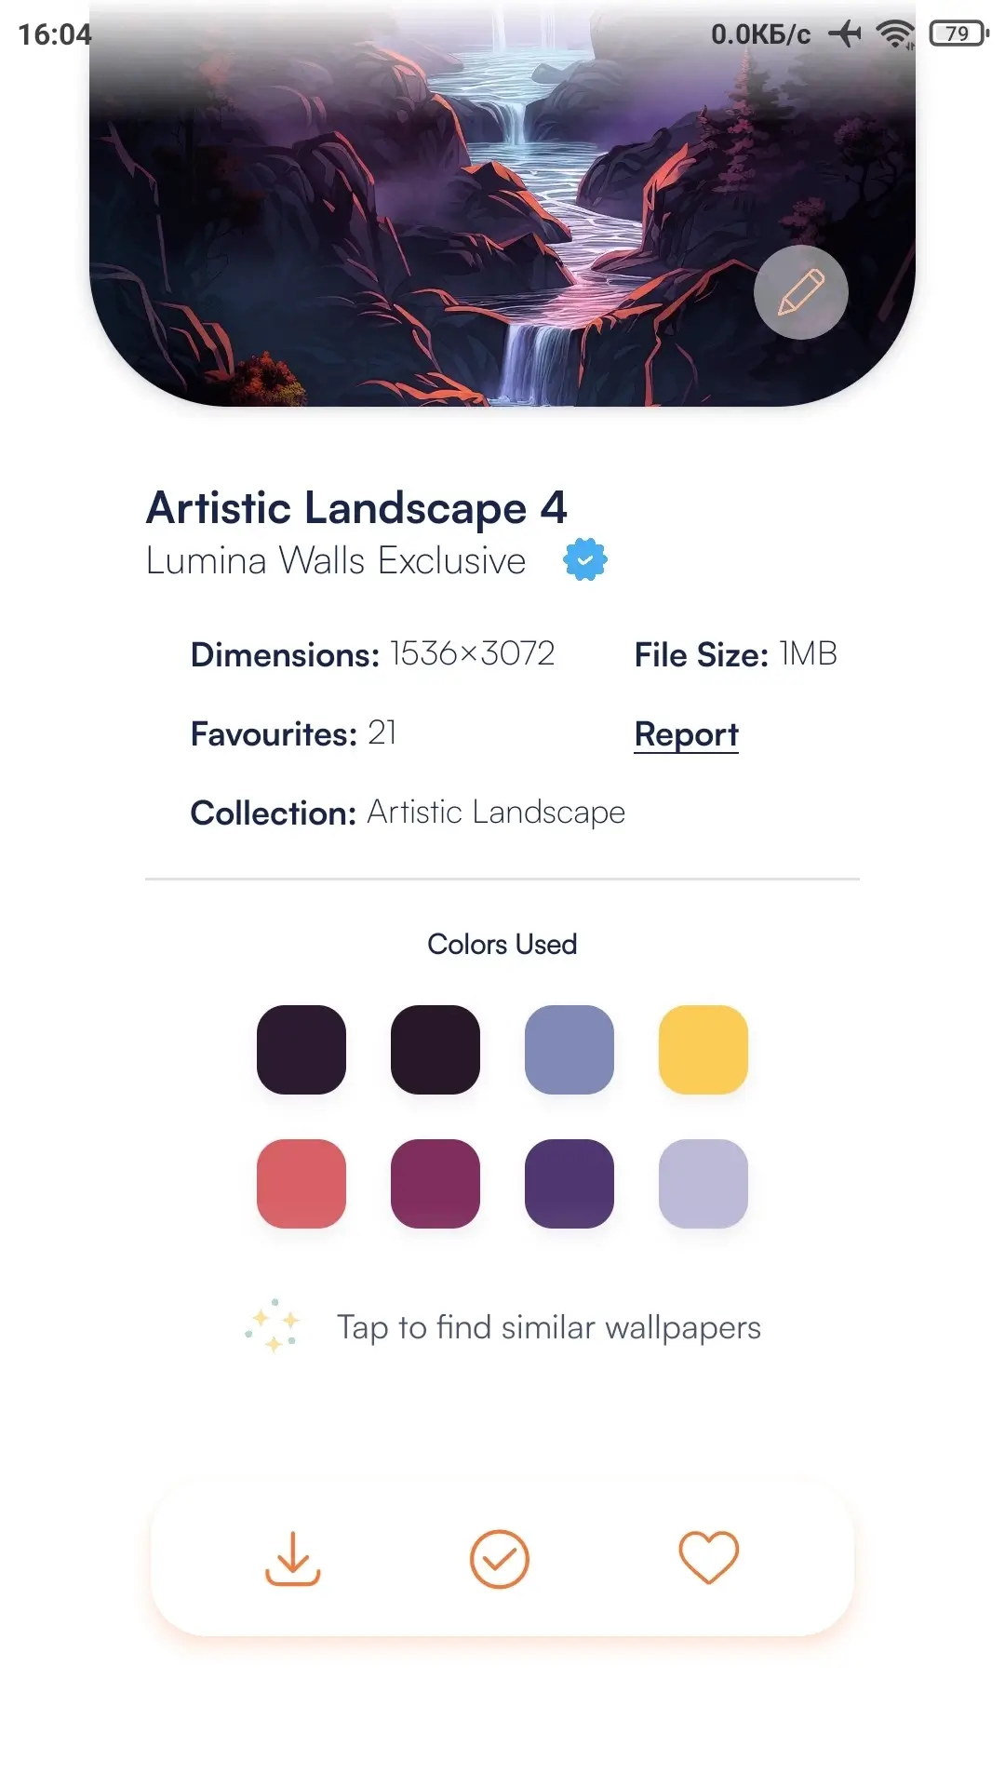
Task: Pick the light lavender color swatch
Action: pos(703,1184)
